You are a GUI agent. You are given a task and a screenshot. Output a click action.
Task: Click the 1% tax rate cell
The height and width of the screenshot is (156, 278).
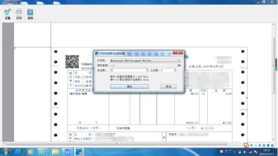click(203, 94)
